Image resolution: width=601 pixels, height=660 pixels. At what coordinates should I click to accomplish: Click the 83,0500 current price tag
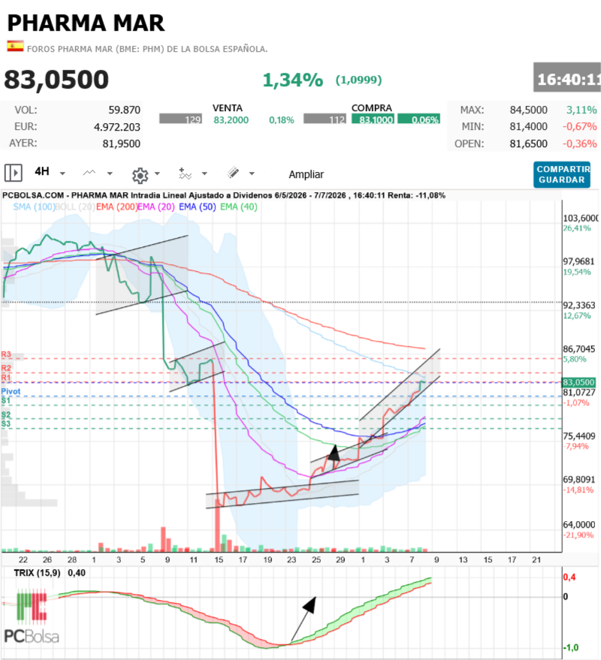[x=578, y=382]
